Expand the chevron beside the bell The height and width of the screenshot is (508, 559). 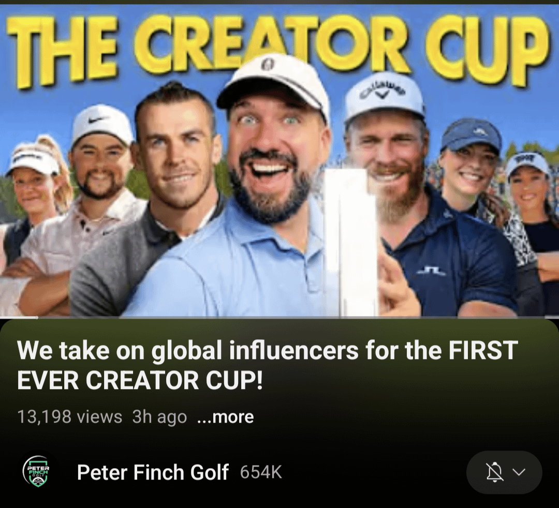pos(519,472)
